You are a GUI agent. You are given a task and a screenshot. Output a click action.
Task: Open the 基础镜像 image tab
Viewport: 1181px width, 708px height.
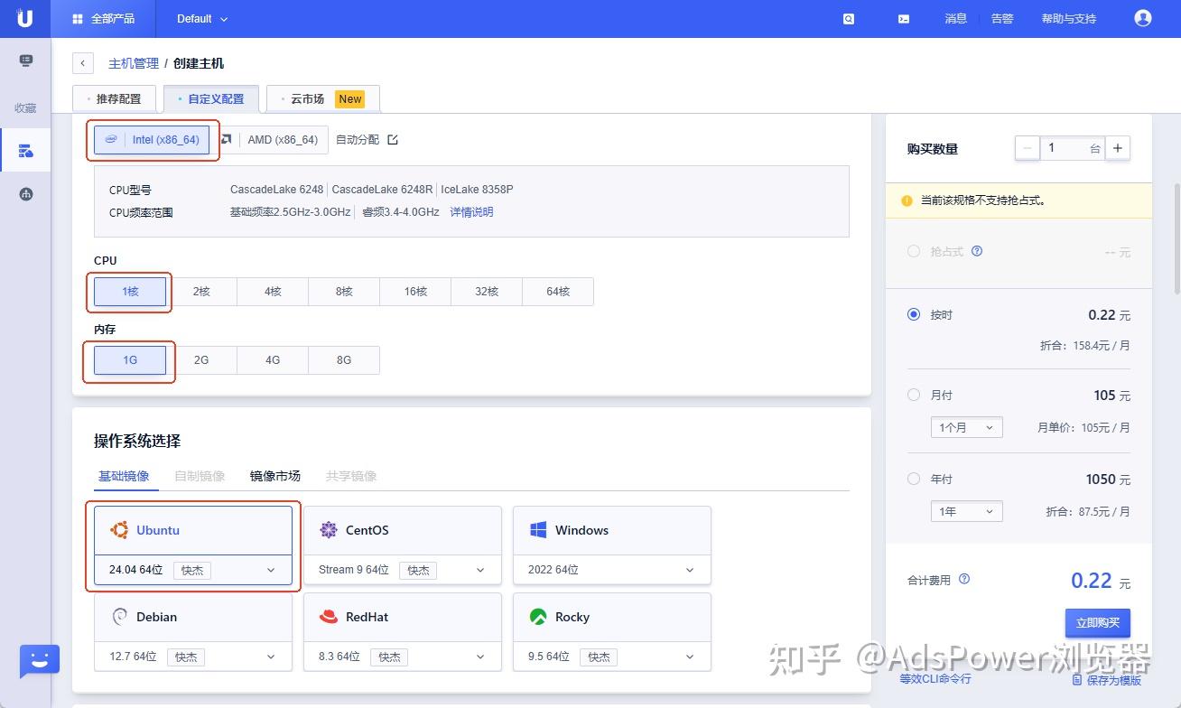click(x=125, y=476)
